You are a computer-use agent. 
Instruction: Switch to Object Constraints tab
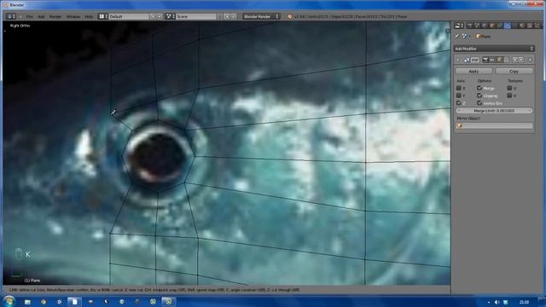tap(499, 26)
